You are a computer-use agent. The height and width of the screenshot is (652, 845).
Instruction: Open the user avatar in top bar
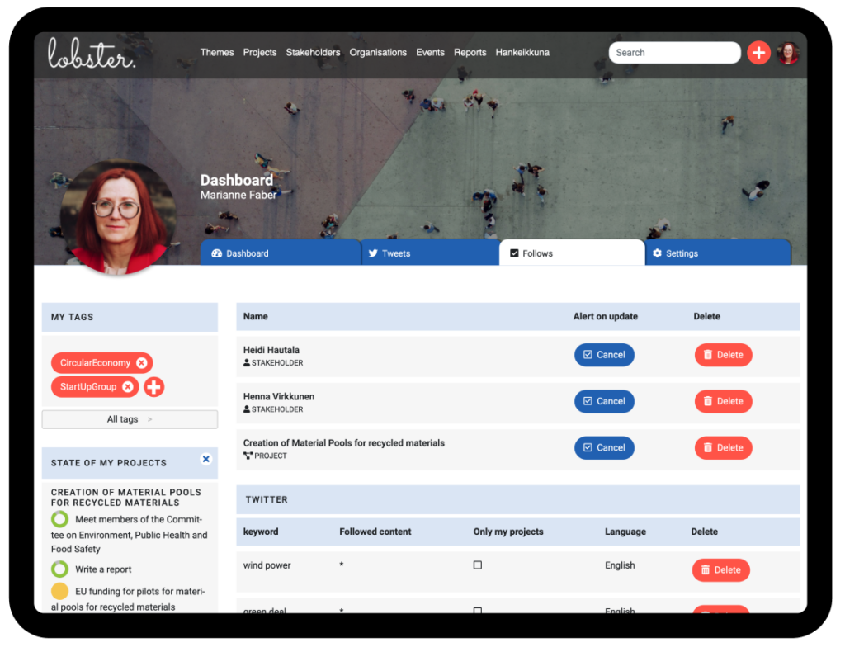pos(788,53)
